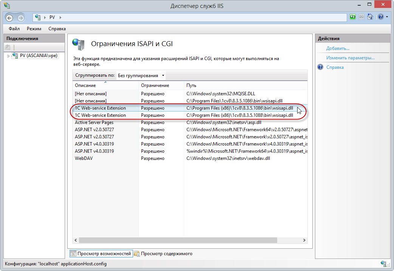The image size is (394, 271).
Task: Click 'Изменить параметры...' link
Action: tap(350, 58)
